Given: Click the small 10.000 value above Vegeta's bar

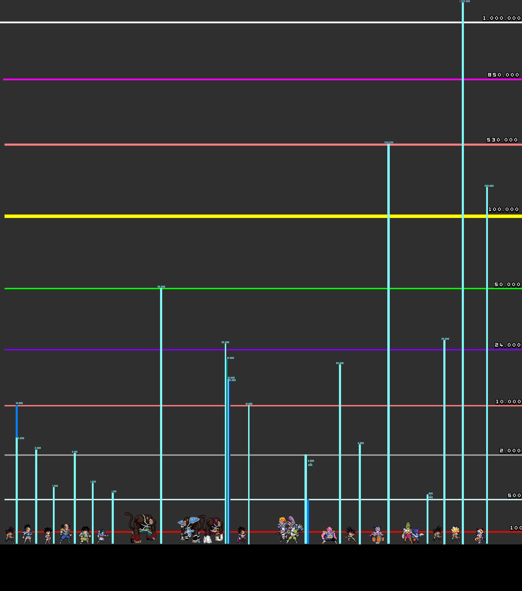Looking at the screenshot, I should [x=249, y=404].
